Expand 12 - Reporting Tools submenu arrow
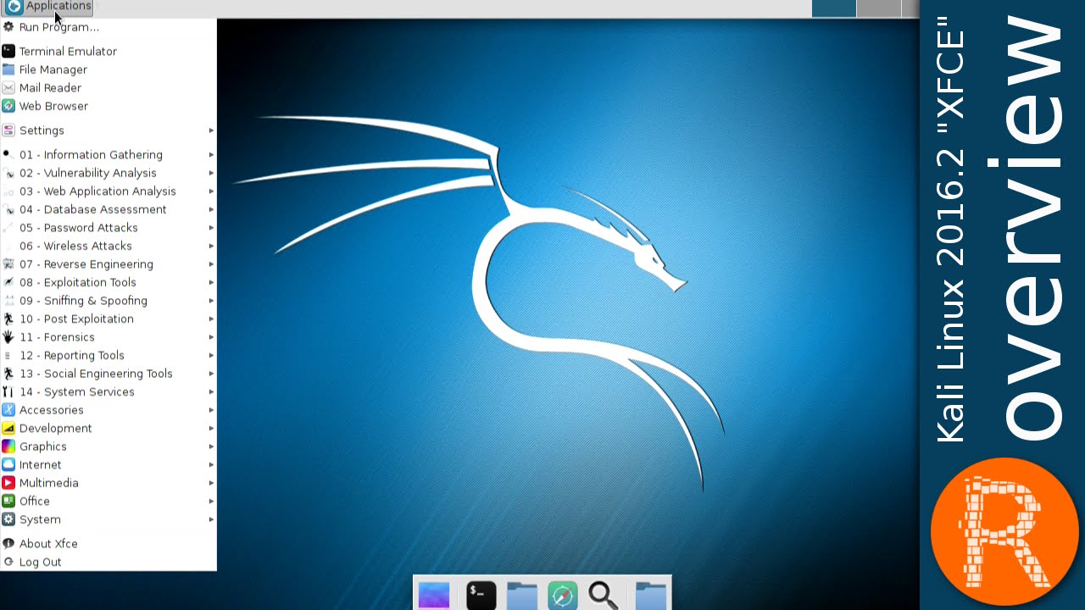 coord(211,355)
